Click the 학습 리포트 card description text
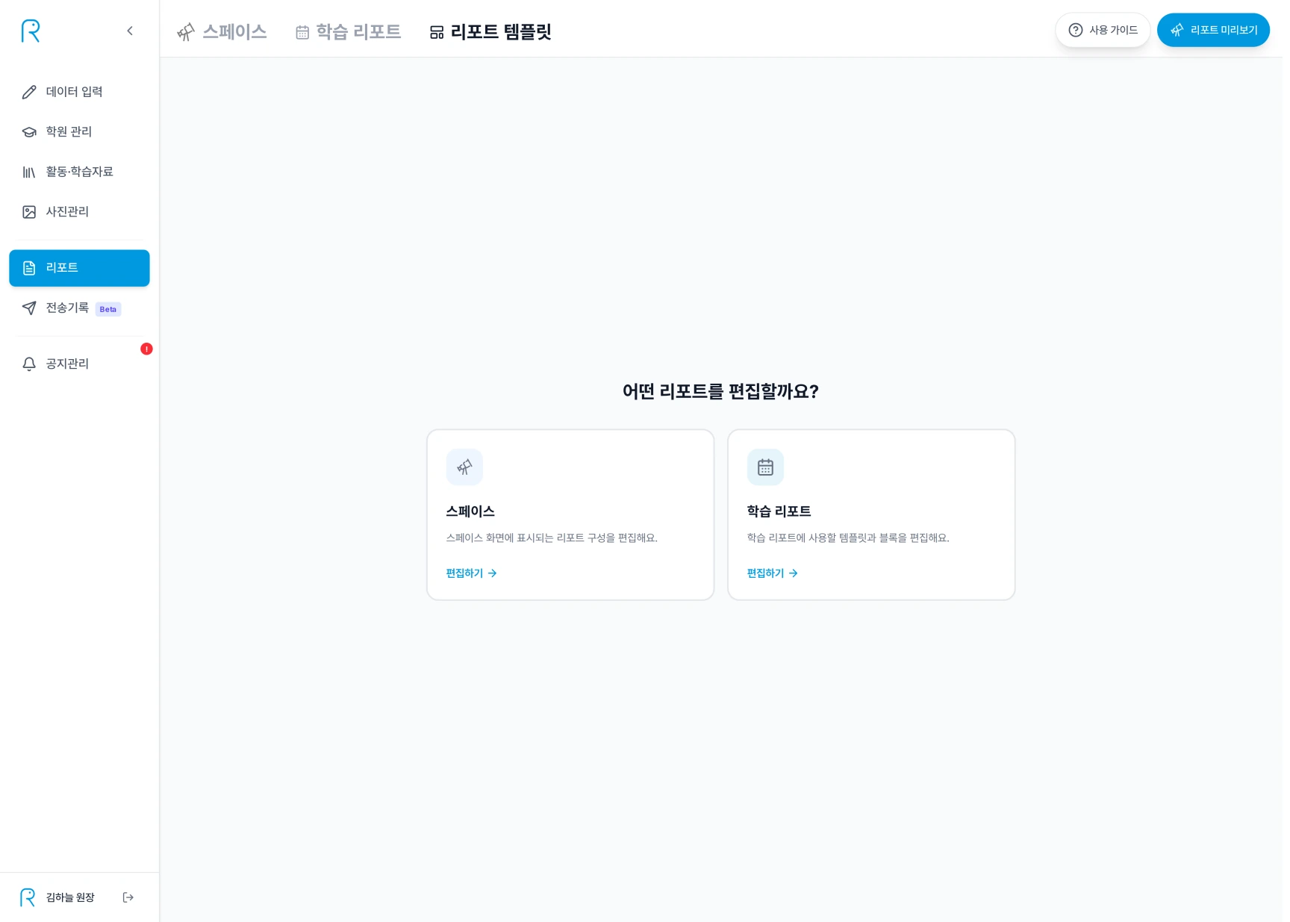 tap(848, 538)
